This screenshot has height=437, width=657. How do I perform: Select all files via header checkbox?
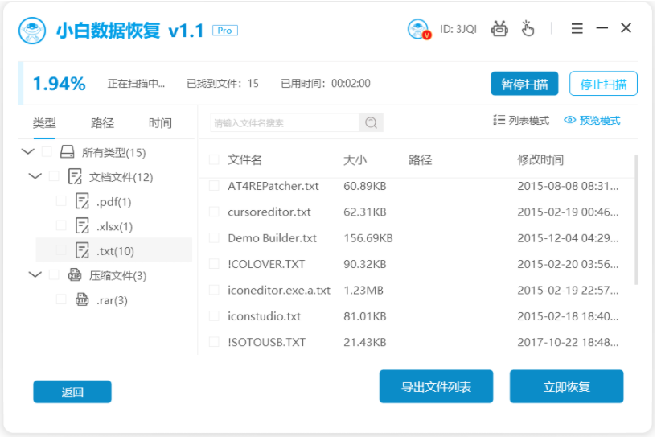[x=214, y=160]
